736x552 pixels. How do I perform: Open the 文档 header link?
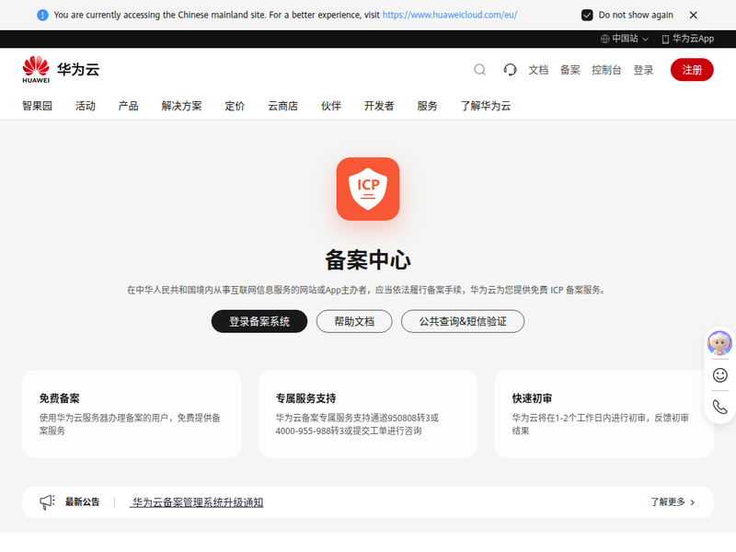point(538,70)
